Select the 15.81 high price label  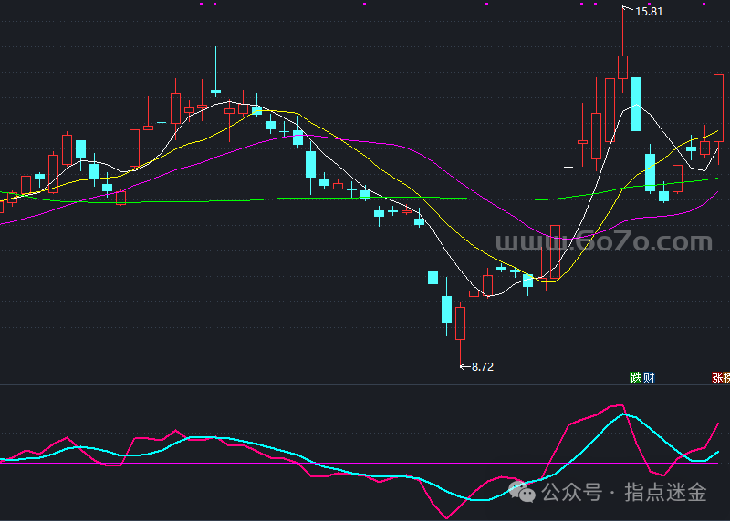(x=648, y=12)
